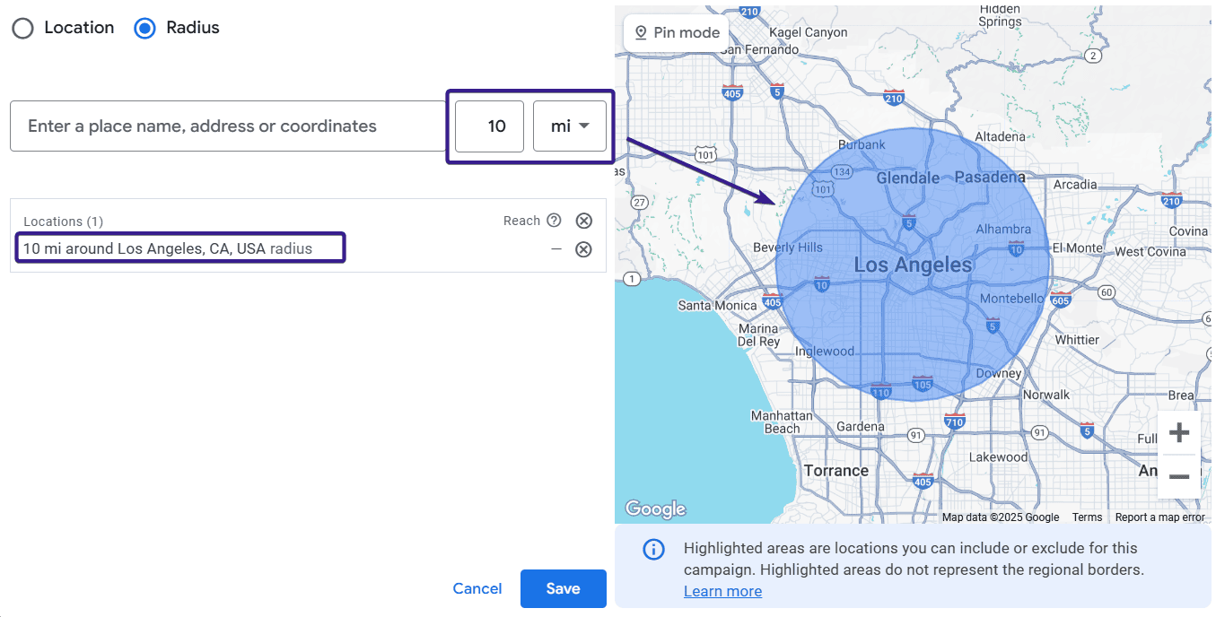Remove all locations with header X icon

tap(583, 221)
